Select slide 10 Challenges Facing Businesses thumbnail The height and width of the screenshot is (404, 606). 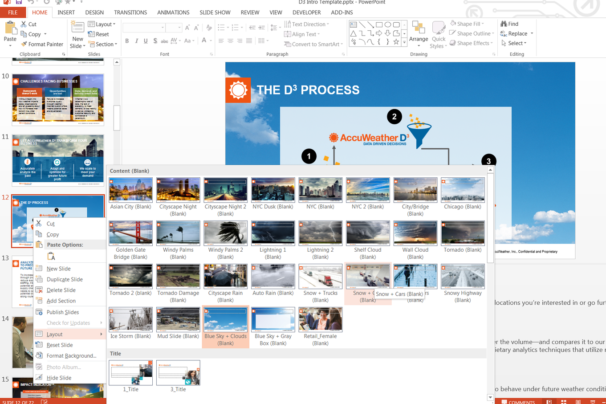pyautogui.click(x=58, y=100)
